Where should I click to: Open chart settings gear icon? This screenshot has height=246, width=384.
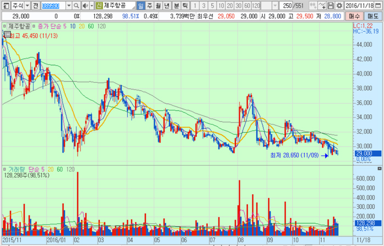[x=340, y=5]
